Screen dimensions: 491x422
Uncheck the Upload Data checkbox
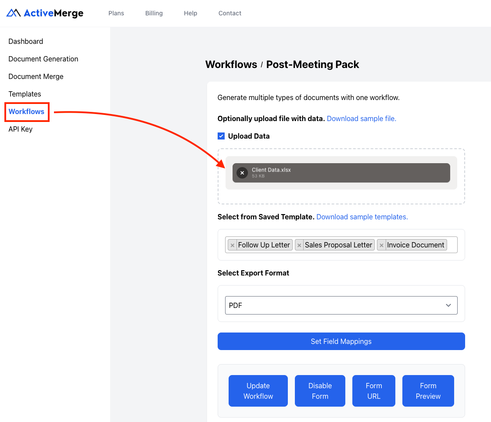(x=221, y=136)
